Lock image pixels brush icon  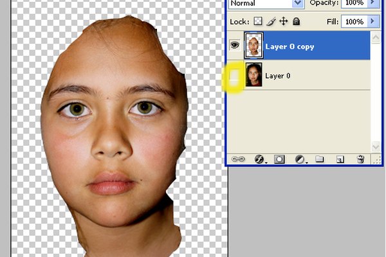tap(271, 22)
